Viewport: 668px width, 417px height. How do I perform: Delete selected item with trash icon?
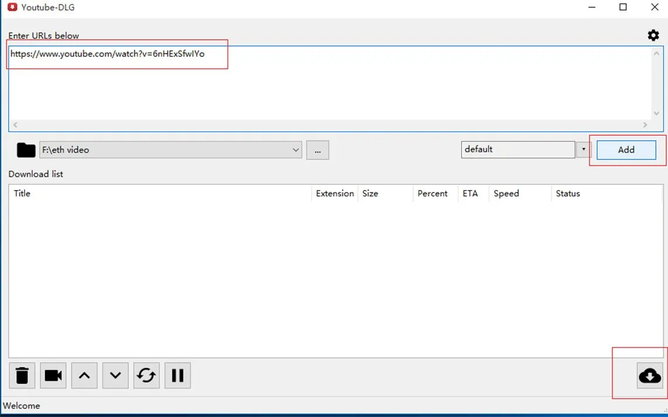[22, 375]
